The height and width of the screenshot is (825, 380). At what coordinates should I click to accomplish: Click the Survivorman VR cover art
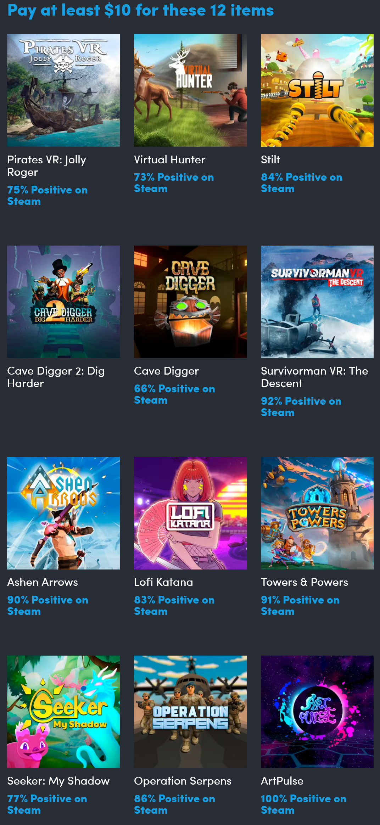317,302
